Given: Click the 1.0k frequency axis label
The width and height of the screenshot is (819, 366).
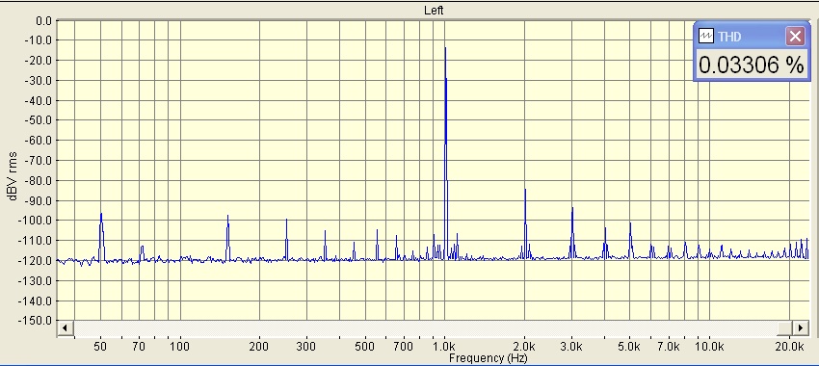Looking at the screenshot, I should [x=444, y=346].
